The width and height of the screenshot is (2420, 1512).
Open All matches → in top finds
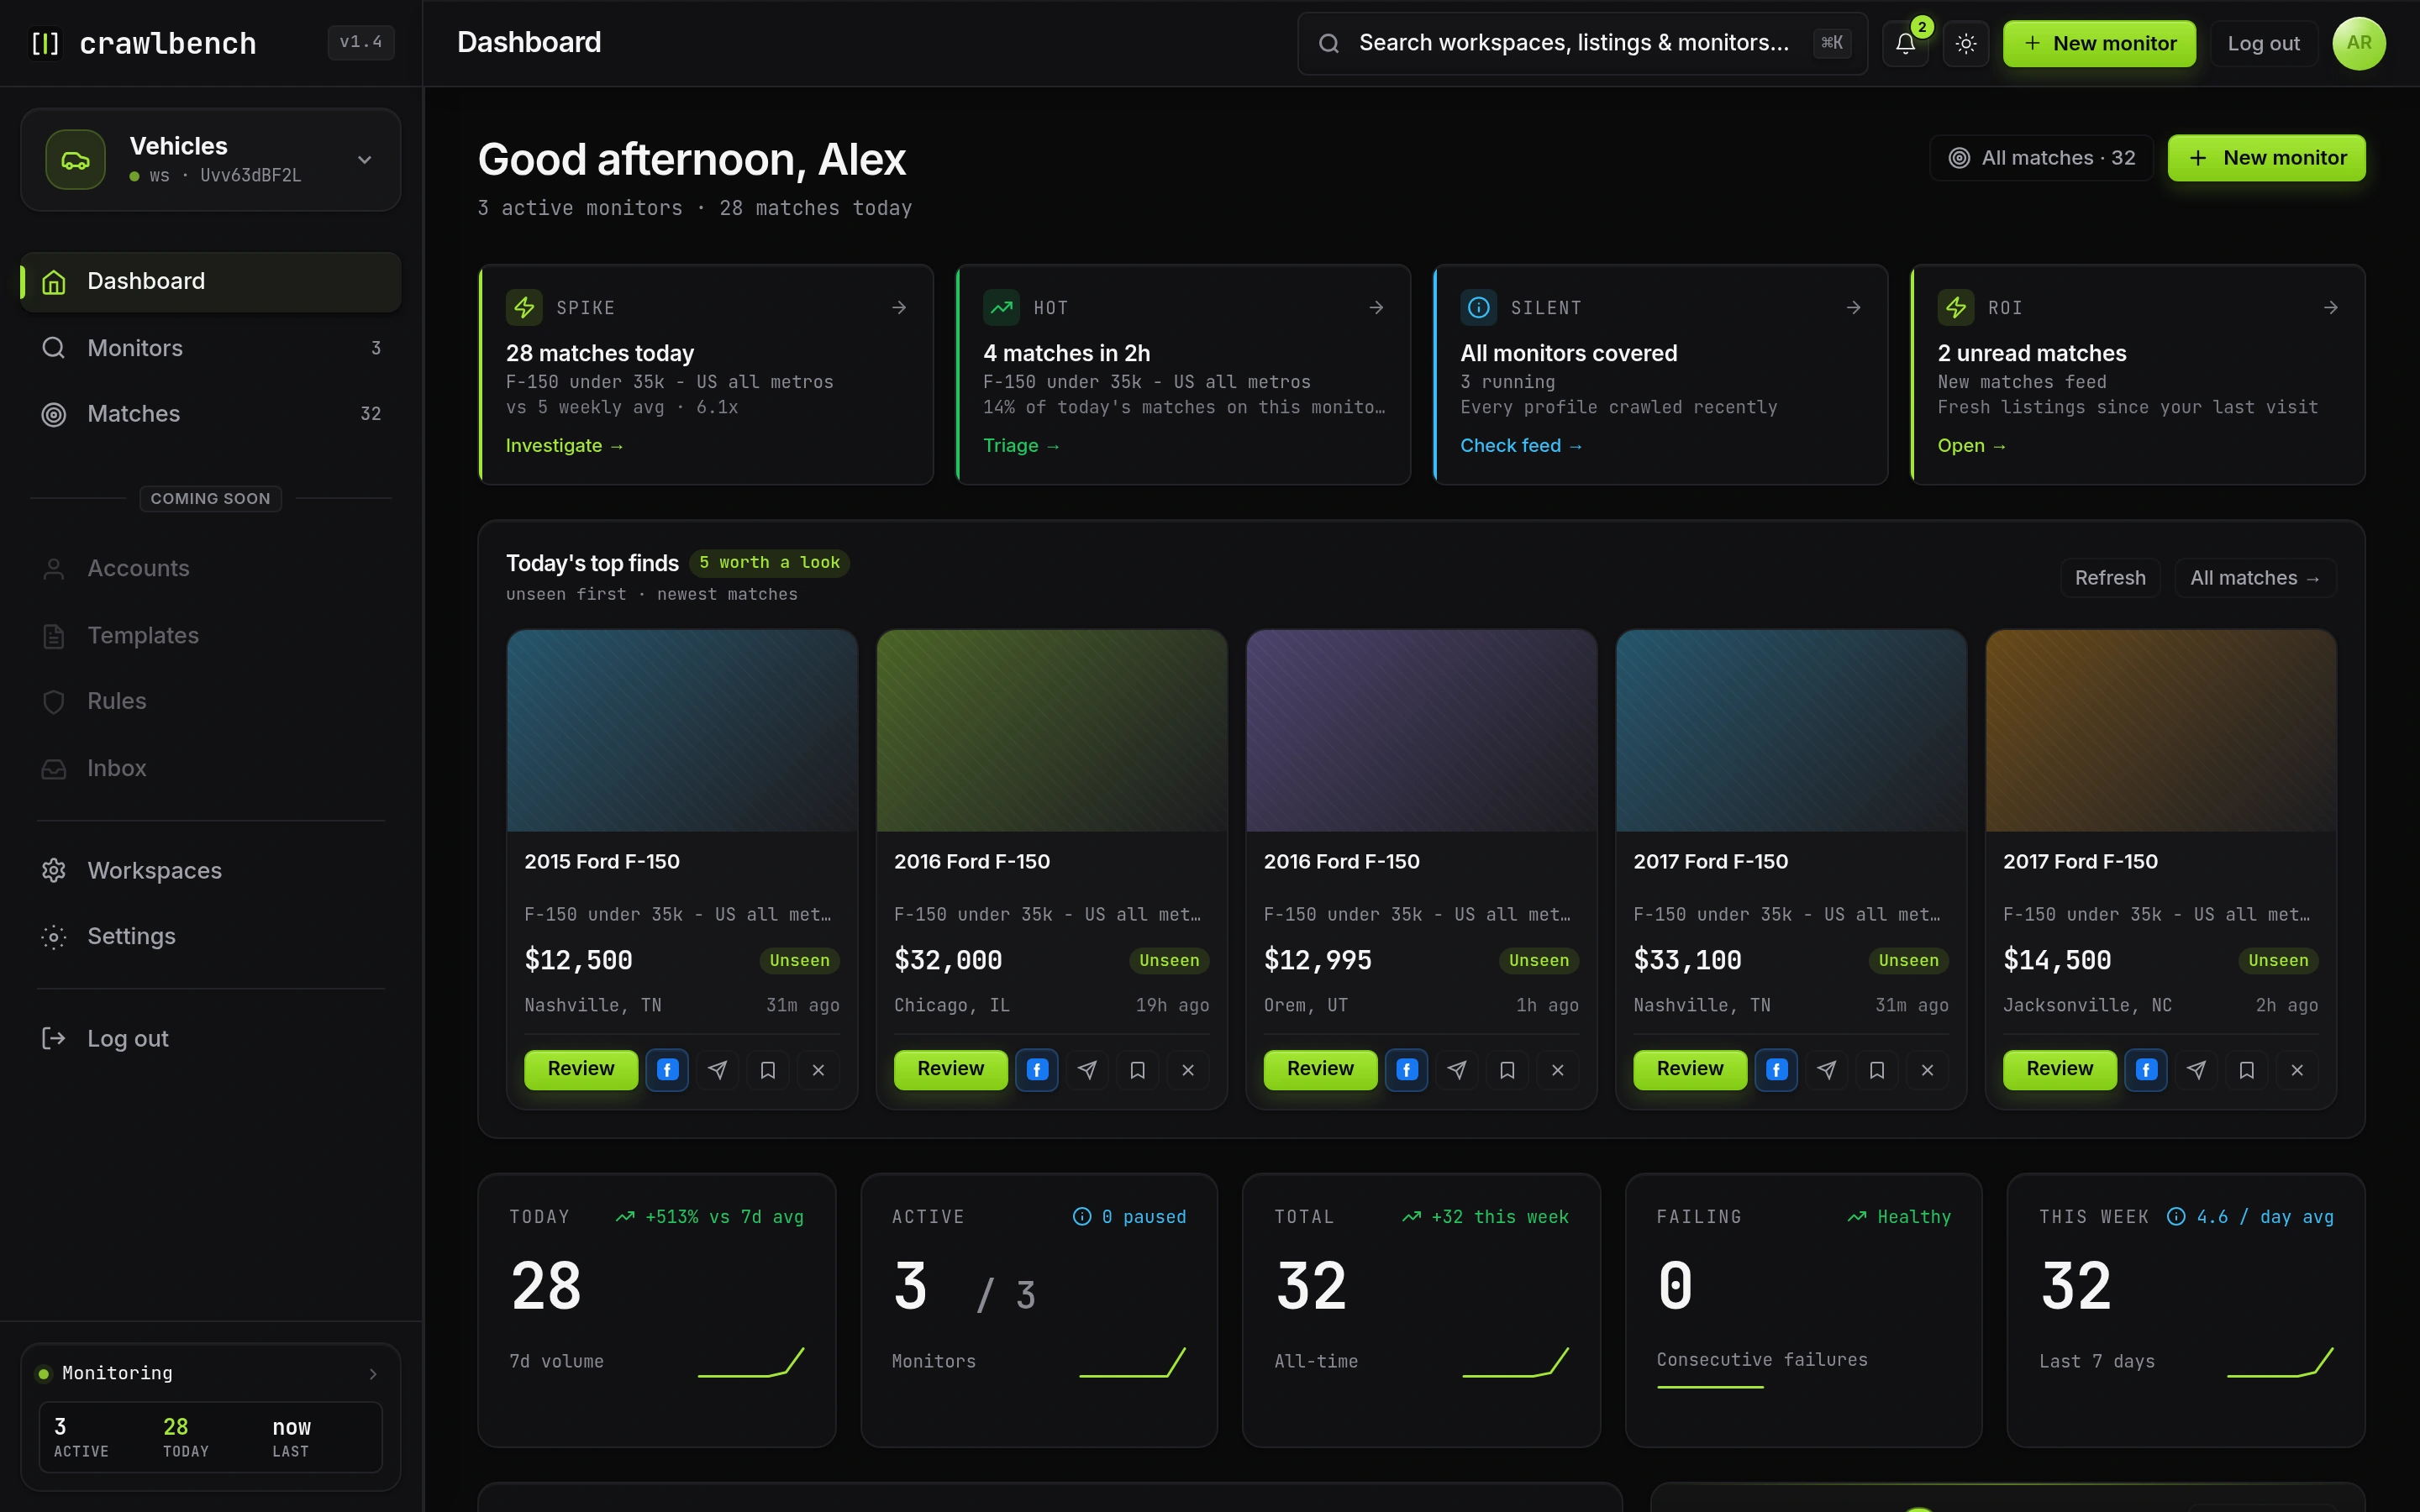[x=2255, y=578]
